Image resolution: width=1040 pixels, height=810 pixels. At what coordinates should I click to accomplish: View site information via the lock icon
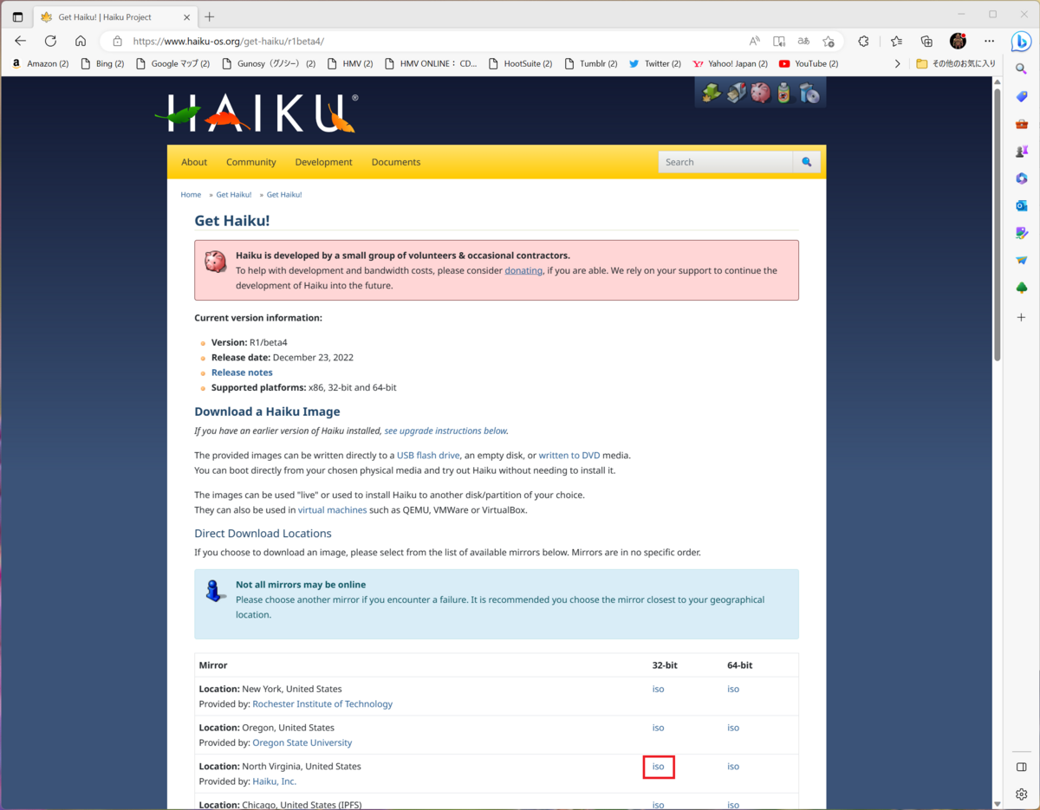[x=117, y=41]
